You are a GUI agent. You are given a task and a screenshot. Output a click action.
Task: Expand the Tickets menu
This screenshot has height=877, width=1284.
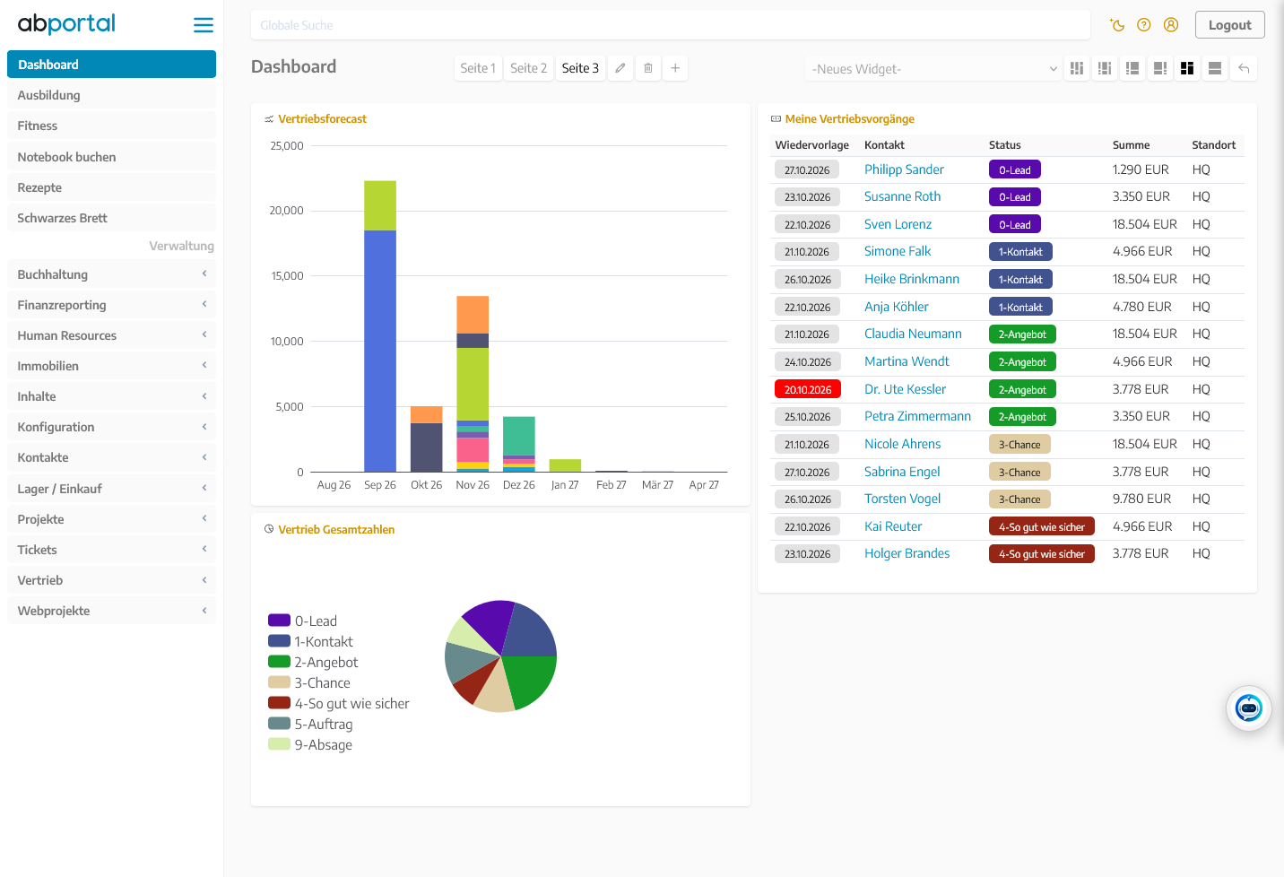point(111,550)
